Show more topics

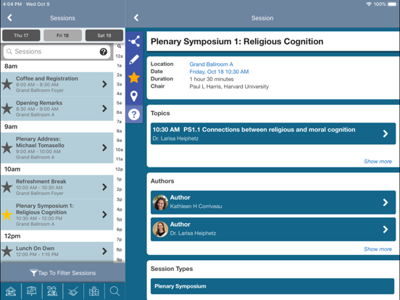(x=378, y=162)
